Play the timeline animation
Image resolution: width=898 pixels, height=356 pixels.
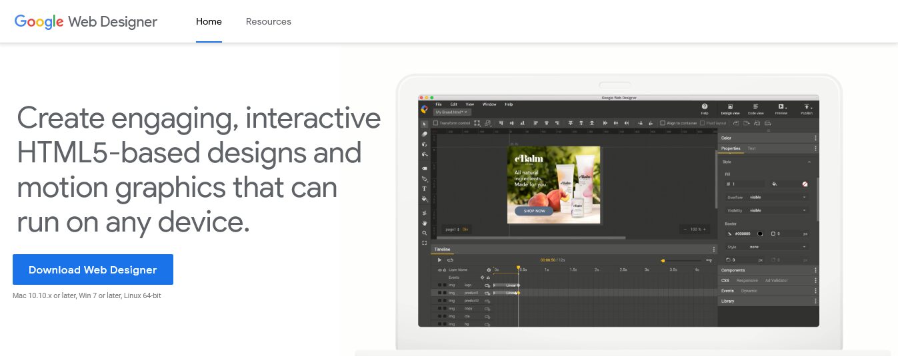pos(439,260)
